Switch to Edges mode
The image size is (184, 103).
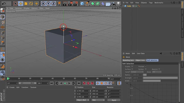point(3,38)
